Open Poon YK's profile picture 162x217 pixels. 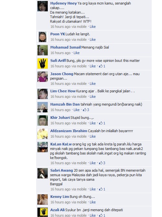pos(43,37)
